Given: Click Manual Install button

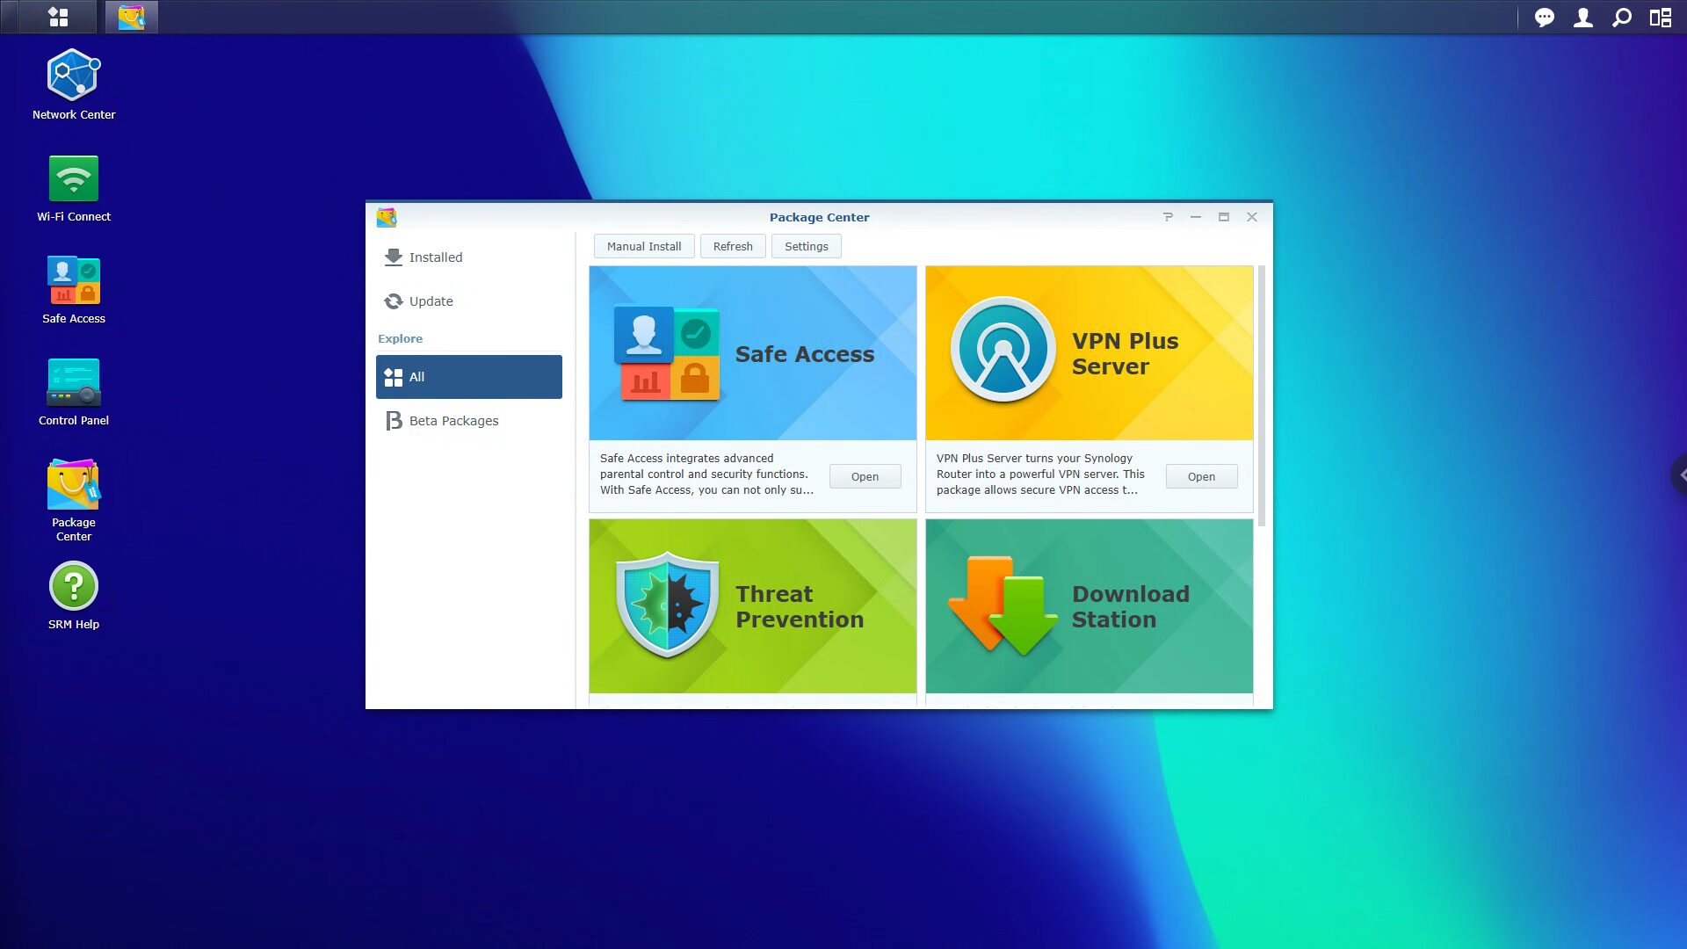Looking at the screenshot, I should pyautogui.click(x=644, y=246).
